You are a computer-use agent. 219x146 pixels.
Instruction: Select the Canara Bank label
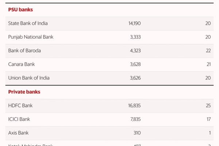(x=22, y=64)
